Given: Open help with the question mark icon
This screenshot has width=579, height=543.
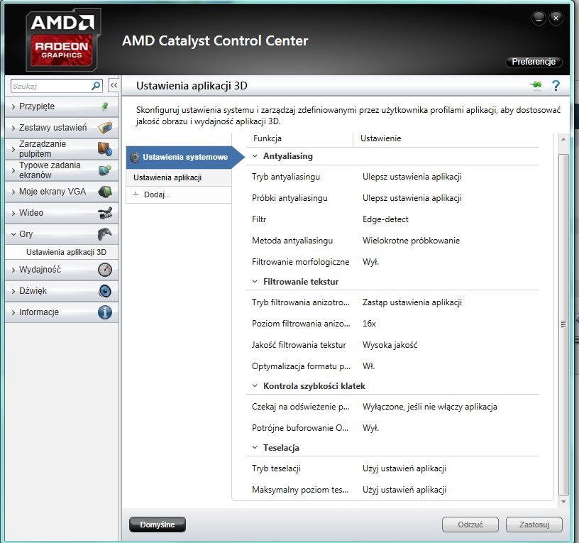Looking at the screenshot, I should (556, 85).
